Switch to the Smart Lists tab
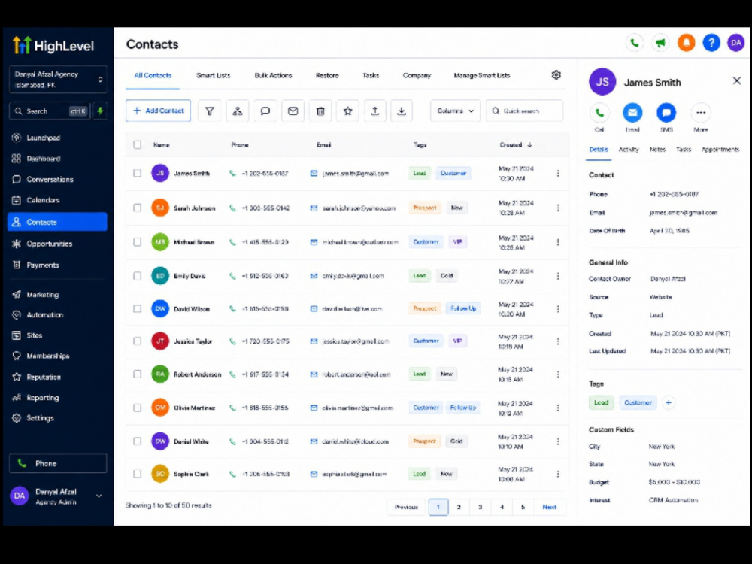 pos(213,75)
